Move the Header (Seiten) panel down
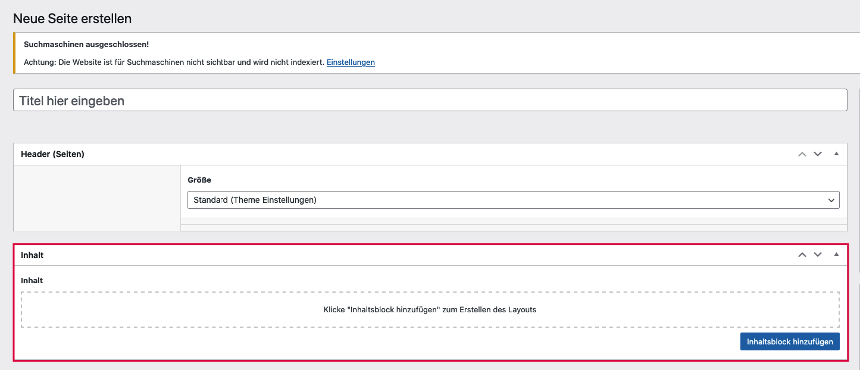Screen dimensions: 860x370 (818, 154)
